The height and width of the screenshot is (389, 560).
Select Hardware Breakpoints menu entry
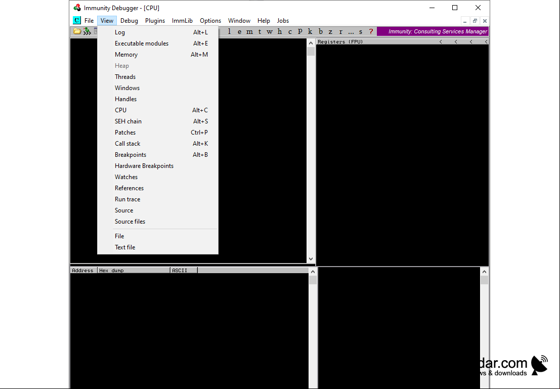158,166
